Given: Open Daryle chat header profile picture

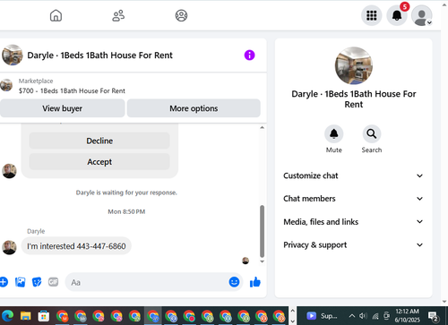Looking at the screenshot, I should pos(13,56).
